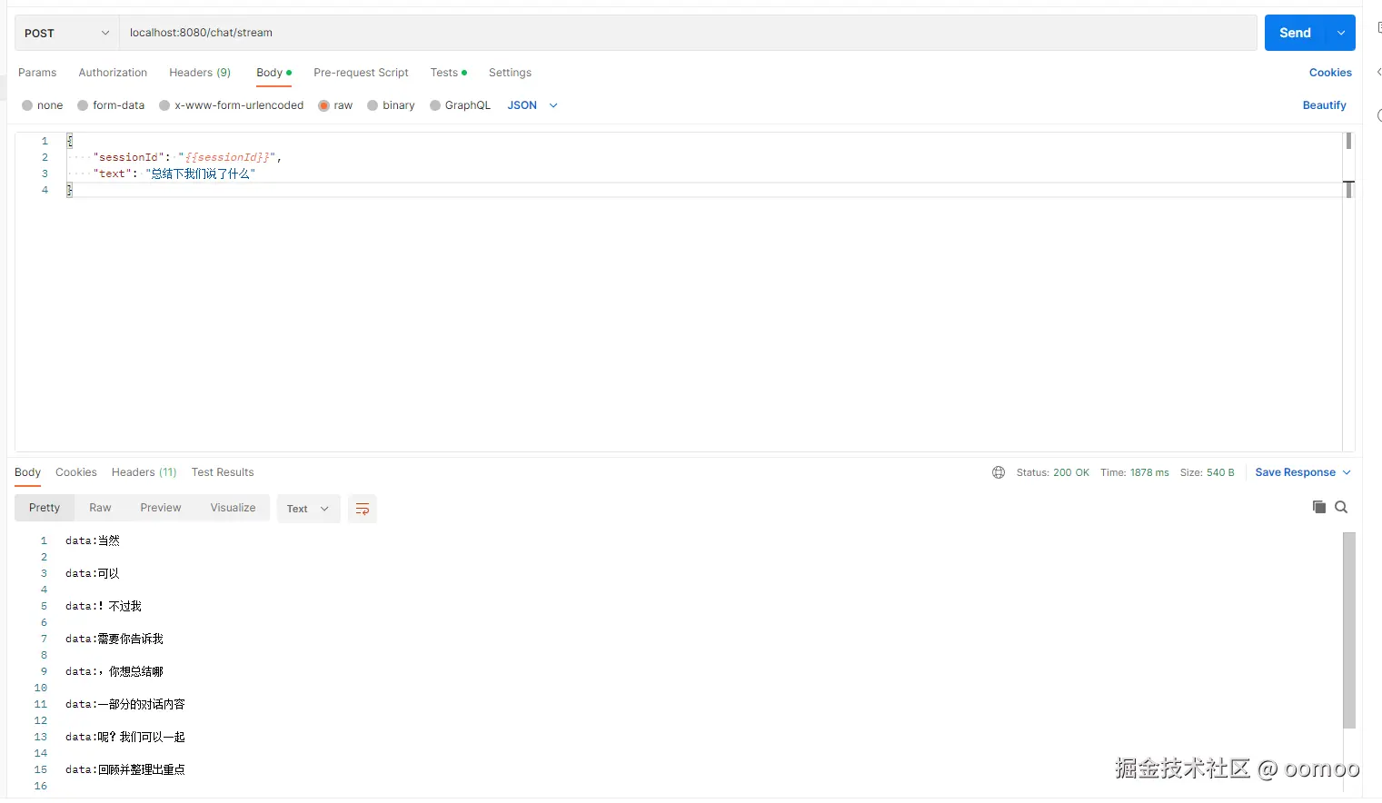Click response line "data:需要你告诉我"
This screenshot has height=803, width=1382.
click(x=114, y=639)
